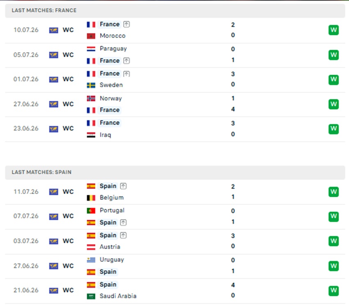Image resolution: width=349 pixels, height=307 pixels.
Task: Click the Saudi Arabia flag icon
Action: [x=91, y=296]
